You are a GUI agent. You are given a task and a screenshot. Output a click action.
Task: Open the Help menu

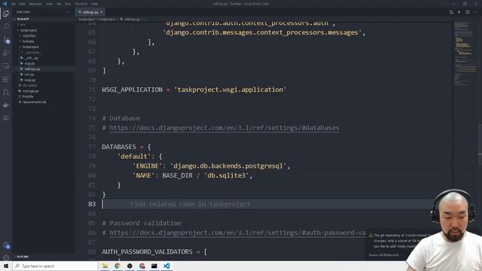pos(94,4)
